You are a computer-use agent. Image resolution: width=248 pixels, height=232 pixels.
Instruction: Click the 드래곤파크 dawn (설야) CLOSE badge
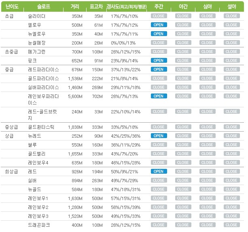coord(231,225)
